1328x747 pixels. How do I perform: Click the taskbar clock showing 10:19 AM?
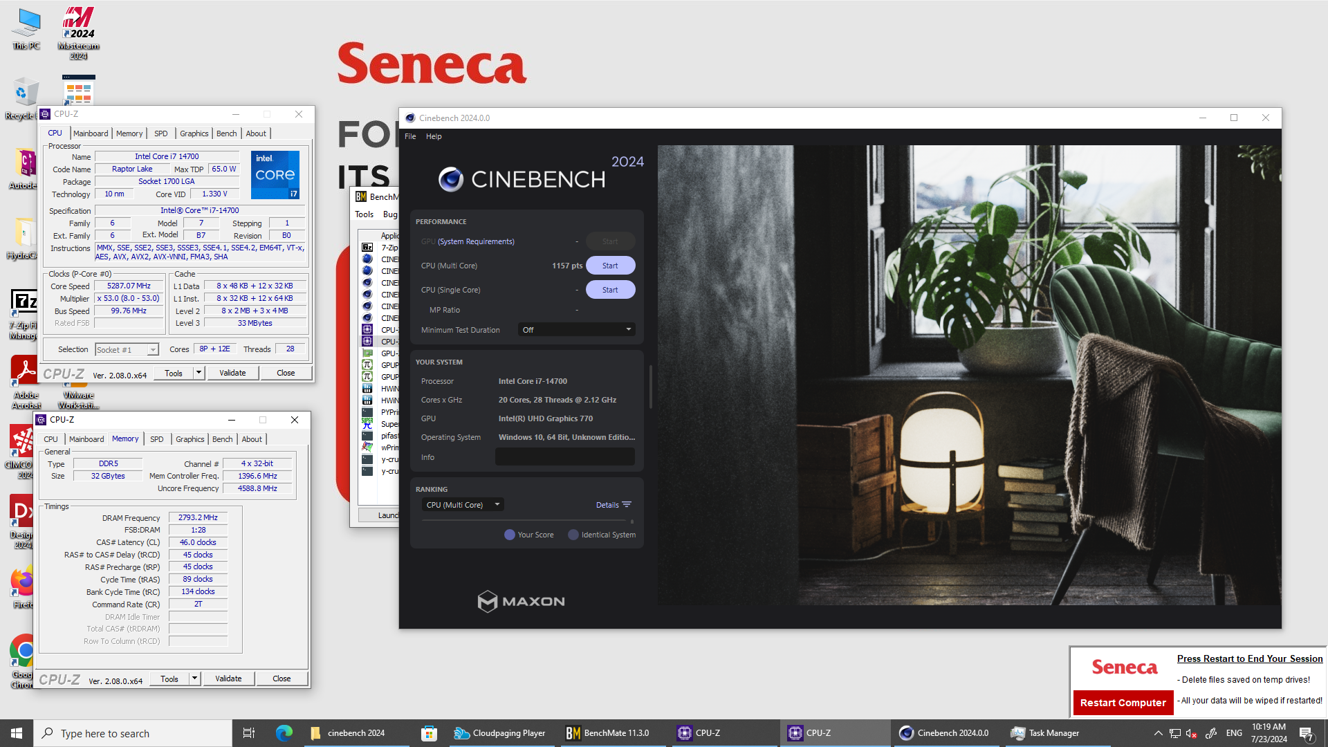1269,733
